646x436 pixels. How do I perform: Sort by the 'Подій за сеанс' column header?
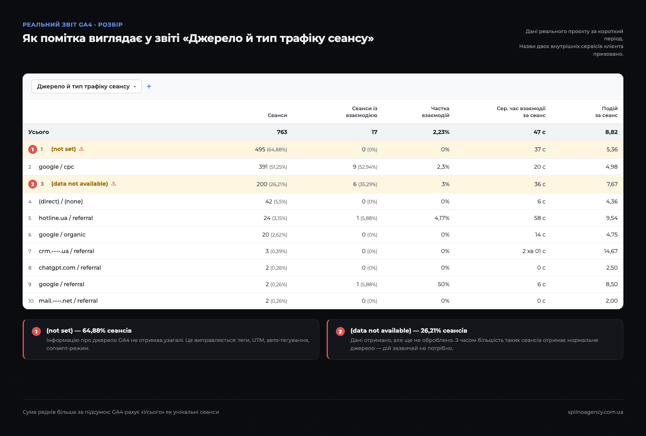[606, 112]
